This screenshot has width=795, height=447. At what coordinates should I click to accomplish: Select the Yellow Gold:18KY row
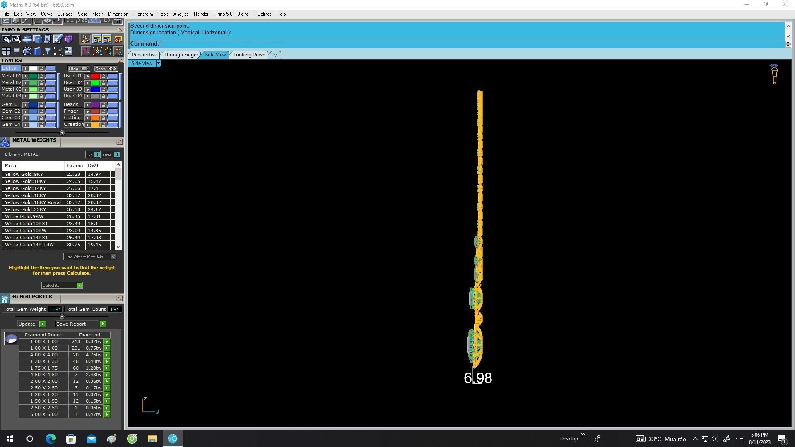tap(58, 195)
